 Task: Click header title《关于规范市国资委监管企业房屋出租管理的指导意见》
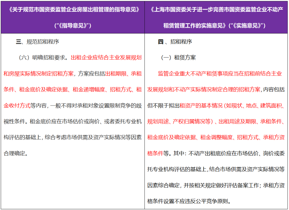point(74,10)
